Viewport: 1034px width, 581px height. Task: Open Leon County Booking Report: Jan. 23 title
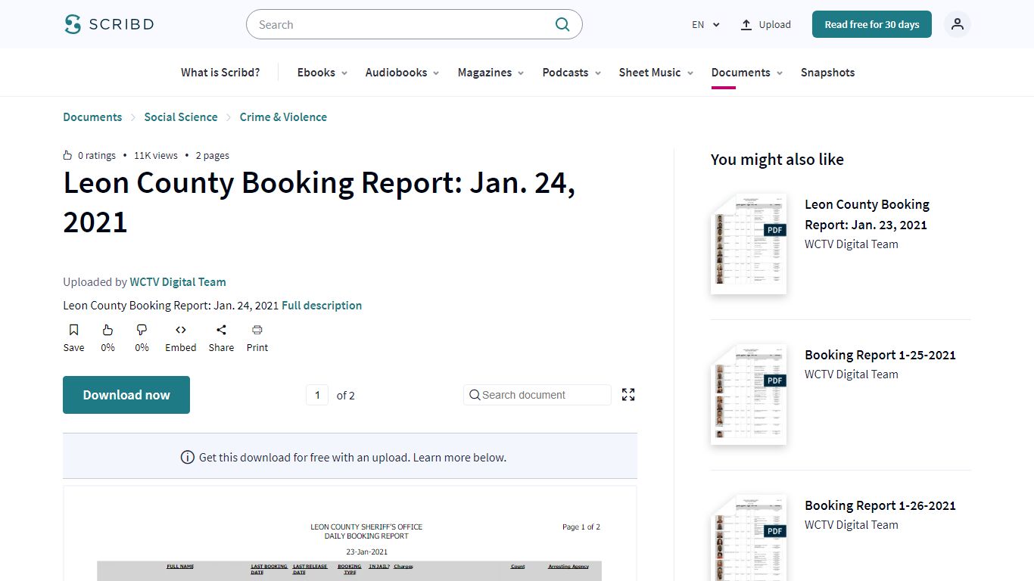(867, 214)
